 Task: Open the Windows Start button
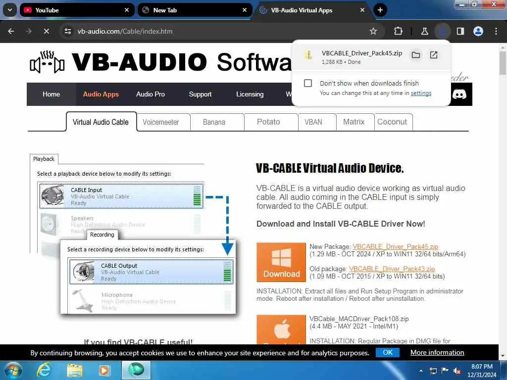tap(13, 371)
